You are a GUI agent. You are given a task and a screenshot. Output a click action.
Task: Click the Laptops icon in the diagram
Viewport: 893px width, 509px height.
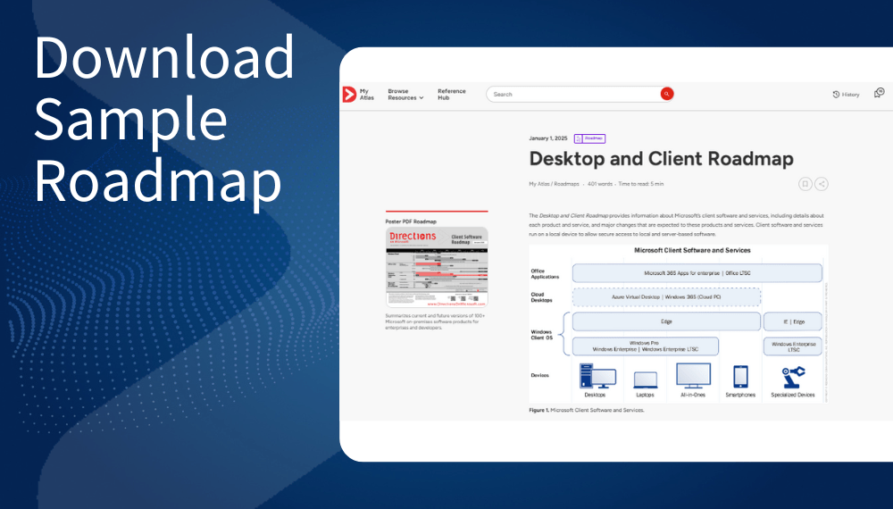(646, 380)
